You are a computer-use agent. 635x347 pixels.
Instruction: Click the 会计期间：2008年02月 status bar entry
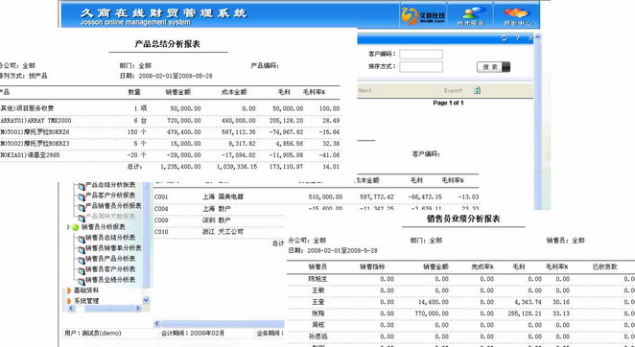pyautogui.click(x=193, y=334)
